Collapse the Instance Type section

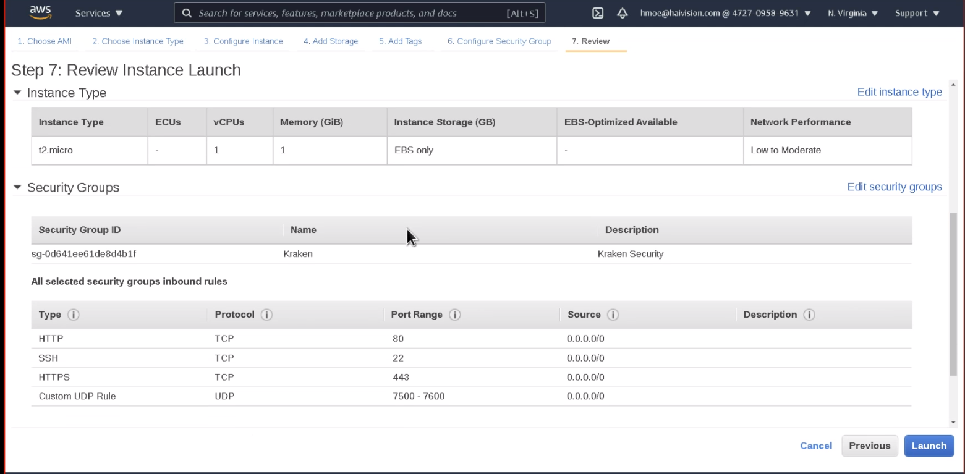[17, 93]
